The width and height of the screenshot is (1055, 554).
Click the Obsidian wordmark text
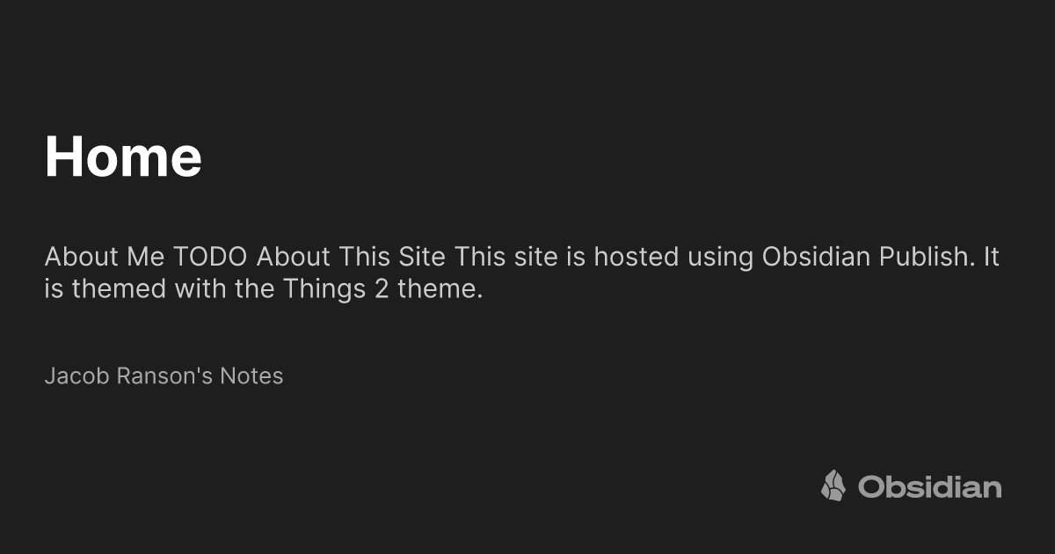pos(930,487)
